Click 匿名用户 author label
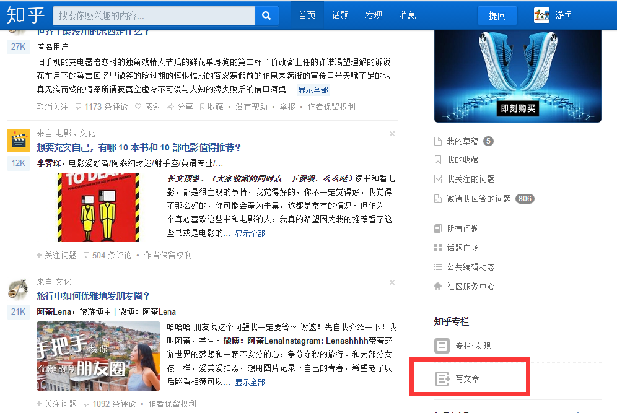617x413 pixels. tap(53, 47)
